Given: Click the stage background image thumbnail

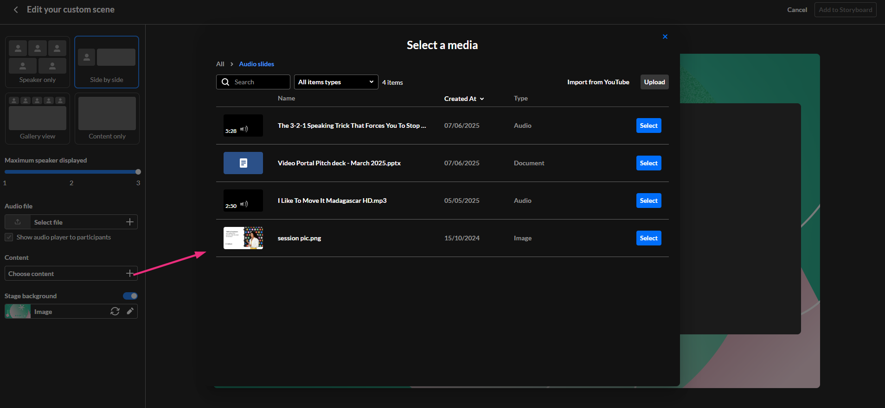Looking at the screenshot, I should (x=18, y=311).
